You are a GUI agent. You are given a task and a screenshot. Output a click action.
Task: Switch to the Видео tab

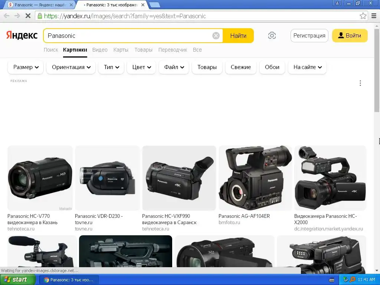click(100, 50)
